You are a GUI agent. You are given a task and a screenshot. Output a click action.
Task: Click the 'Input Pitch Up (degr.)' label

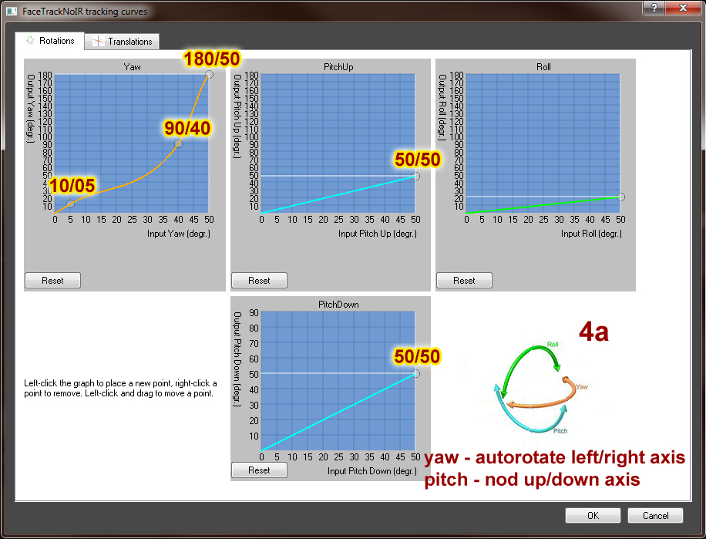pyautogui.click(x=378, y=234)
